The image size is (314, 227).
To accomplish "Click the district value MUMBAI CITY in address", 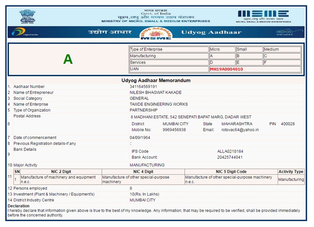I will (176, 124).
